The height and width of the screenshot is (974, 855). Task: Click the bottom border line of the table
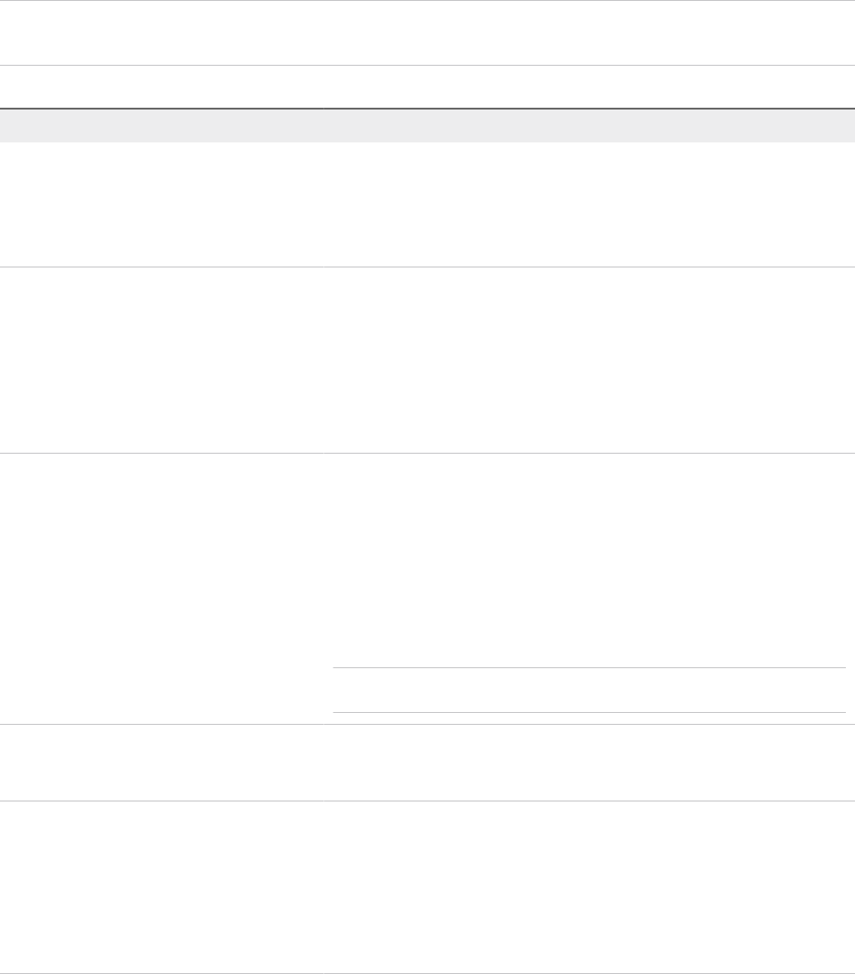427,973
